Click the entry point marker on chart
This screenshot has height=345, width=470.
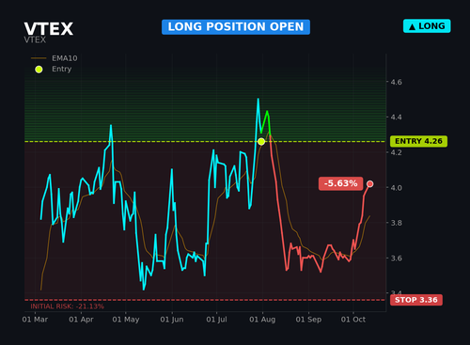[261, 142]
